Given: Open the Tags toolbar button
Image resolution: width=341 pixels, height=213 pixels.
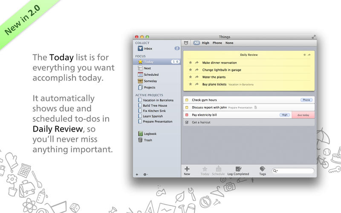Looking at the screenshot, I should tap(263, 171).
